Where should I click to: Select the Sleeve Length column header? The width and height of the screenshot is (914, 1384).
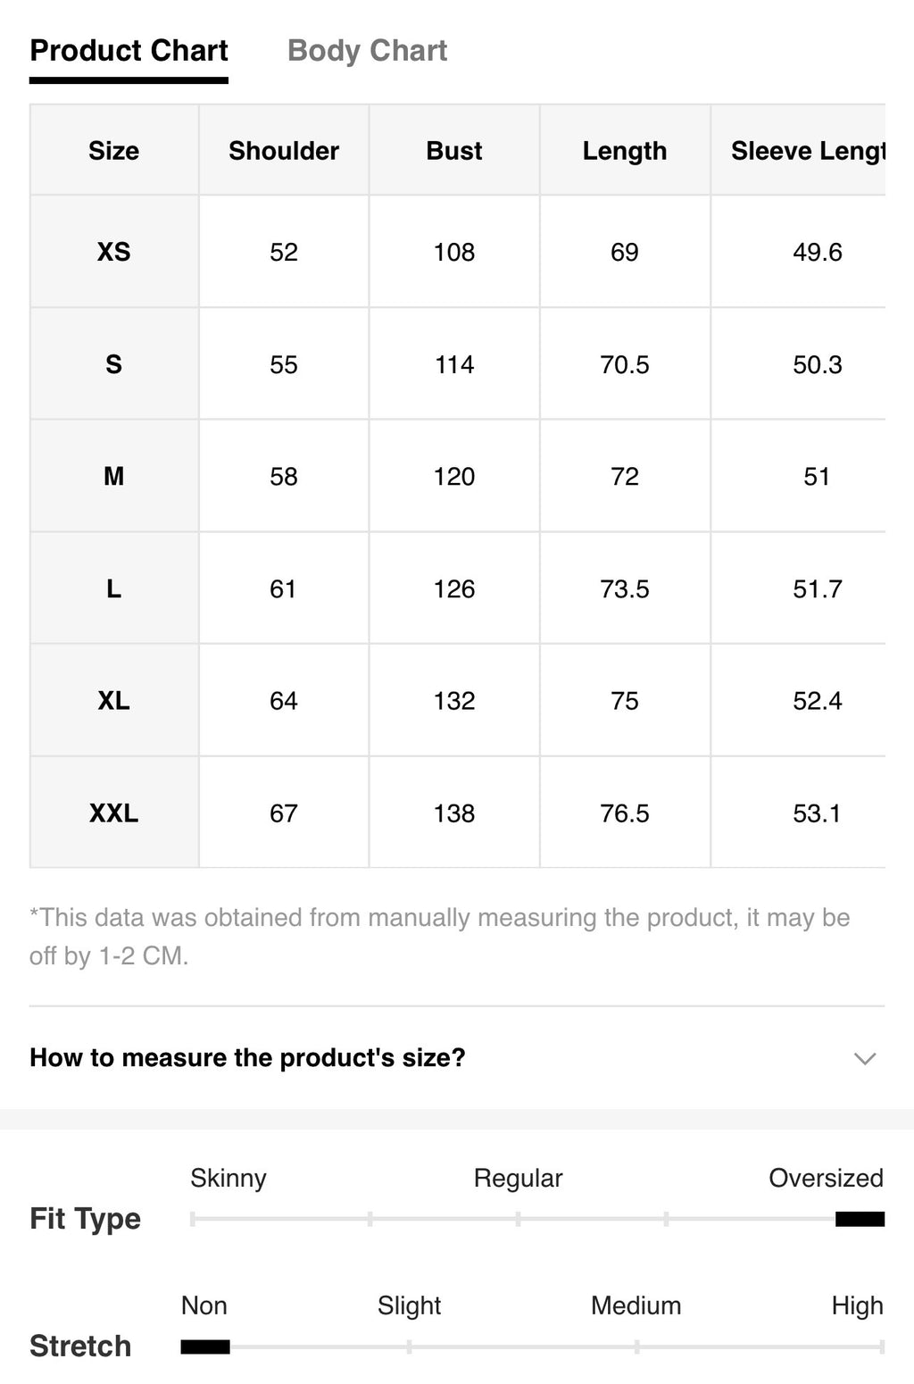click(799, 150)
